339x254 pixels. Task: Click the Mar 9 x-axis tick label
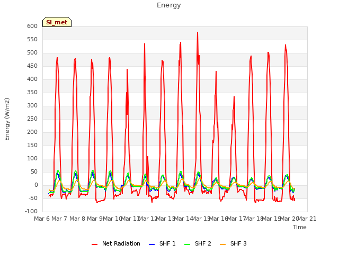95,219
